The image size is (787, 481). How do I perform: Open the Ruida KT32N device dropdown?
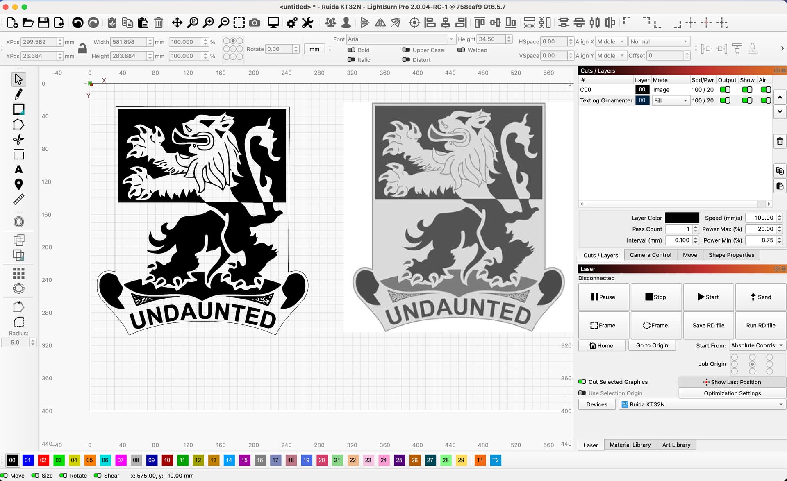[x=702, y=404]
